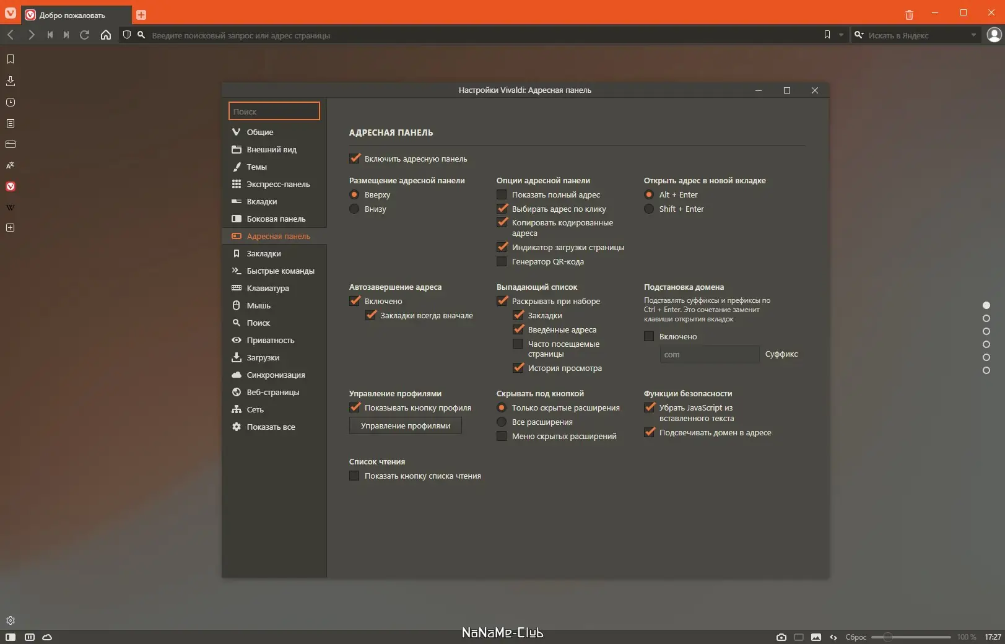The image size is (1005, 644).
Task: Open the Translate side panel
Action: coord(11,165)
